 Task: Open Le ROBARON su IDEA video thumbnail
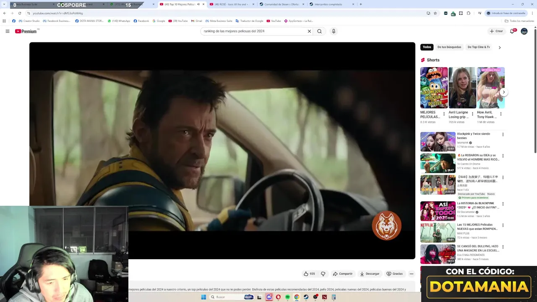click(438, 163)
